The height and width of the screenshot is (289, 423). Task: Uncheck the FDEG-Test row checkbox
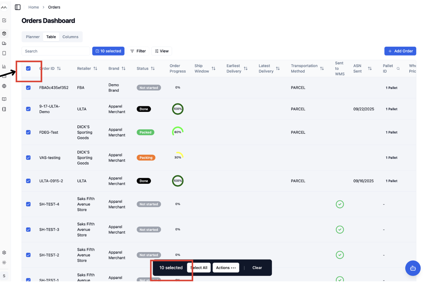point(28,132)
